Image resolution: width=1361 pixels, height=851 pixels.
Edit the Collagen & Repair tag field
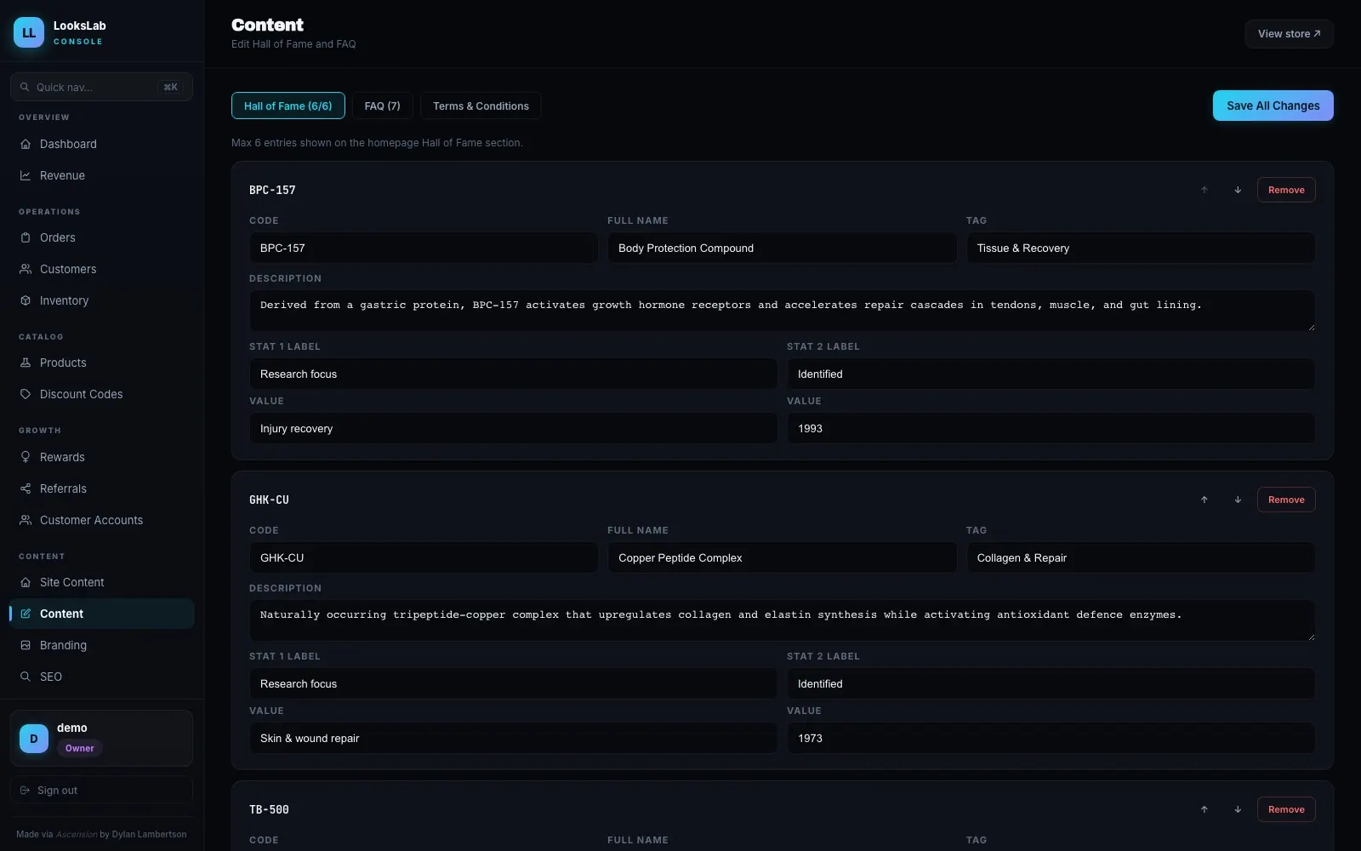coord(1141,557)
